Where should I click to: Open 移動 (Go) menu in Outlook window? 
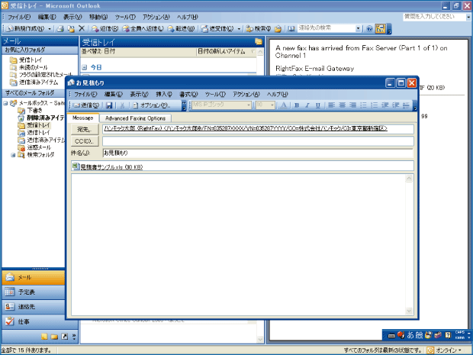98,17
